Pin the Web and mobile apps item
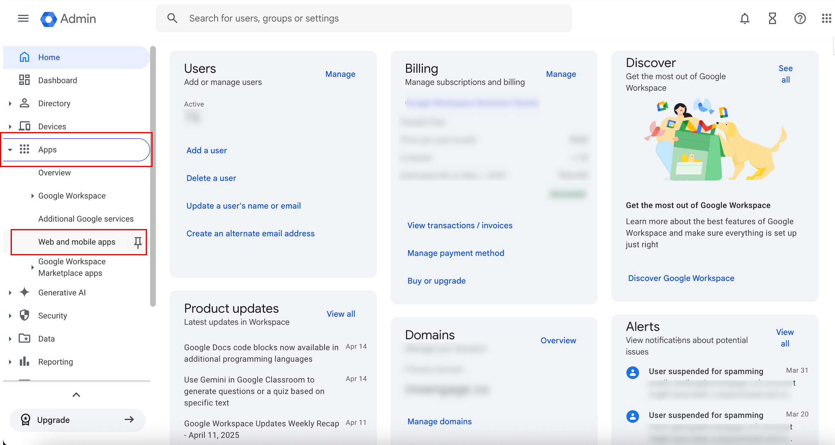The height and width of the screenshot is (445, 835). coord(138,242)
